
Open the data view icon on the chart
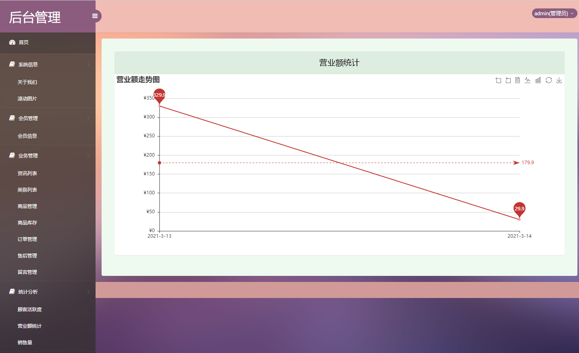(x=518, y=80)
